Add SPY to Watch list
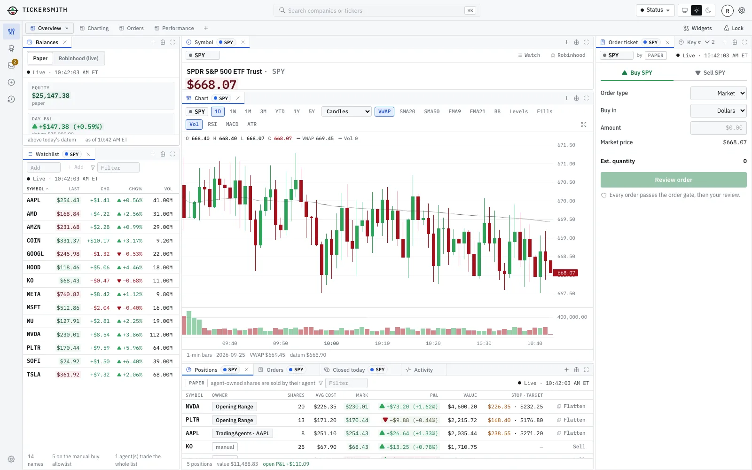This screenshot has height=470, width=752. (529, 55)
